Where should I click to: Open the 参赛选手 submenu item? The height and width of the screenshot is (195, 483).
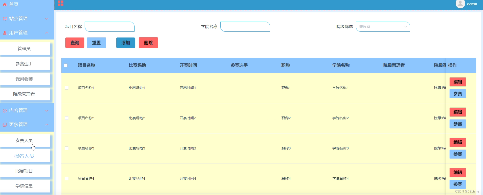[25, 64]
